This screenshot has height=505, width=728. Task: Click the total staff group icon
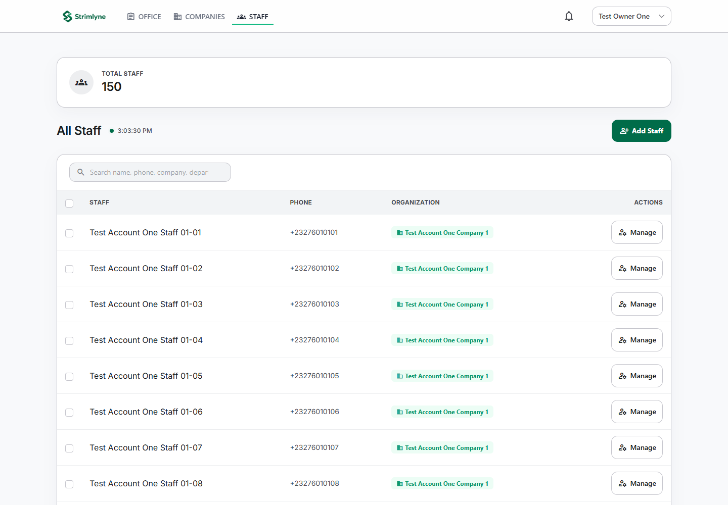81,82
